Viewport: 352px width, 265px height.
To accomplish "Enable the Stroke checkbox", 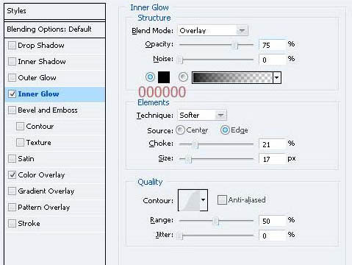I will pos(12,223).
